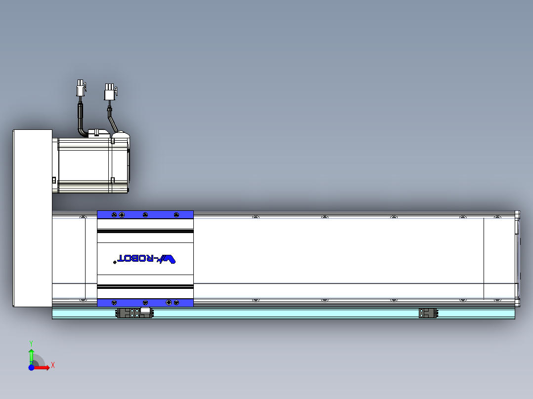Click a screw on the bottom blue carriage plate
The height and width of the screenshot is (399, 533).
pyautogui.click(x=145, y=303)
